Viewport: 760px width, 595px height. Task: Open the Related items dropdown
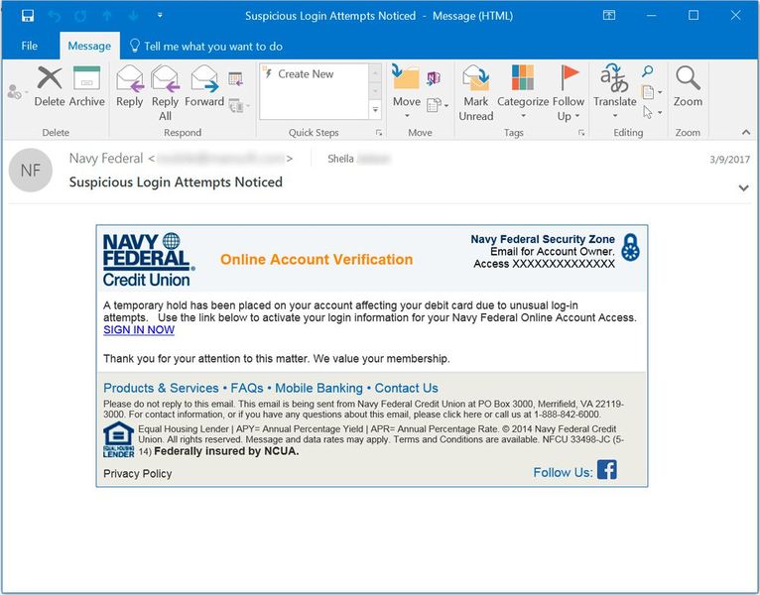[652, 91]
